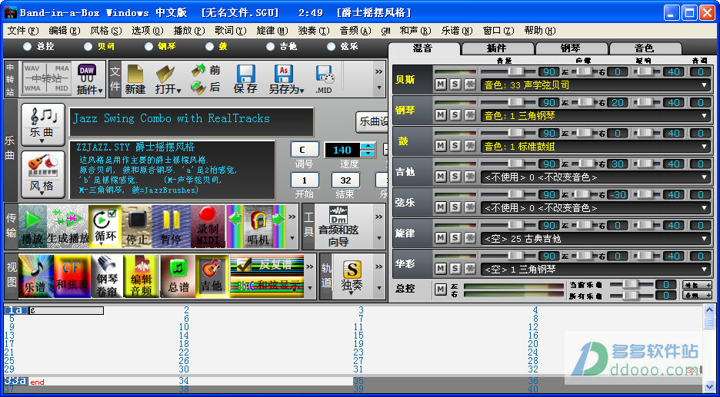Save the song with the 保存 disk icon
Screen dimensions: 720x397
tap(245, 79)
